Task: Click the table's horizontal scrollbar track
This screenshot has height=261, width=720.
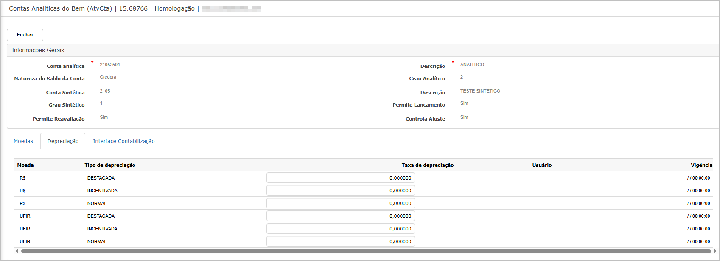Action: [x=366, y=251]
